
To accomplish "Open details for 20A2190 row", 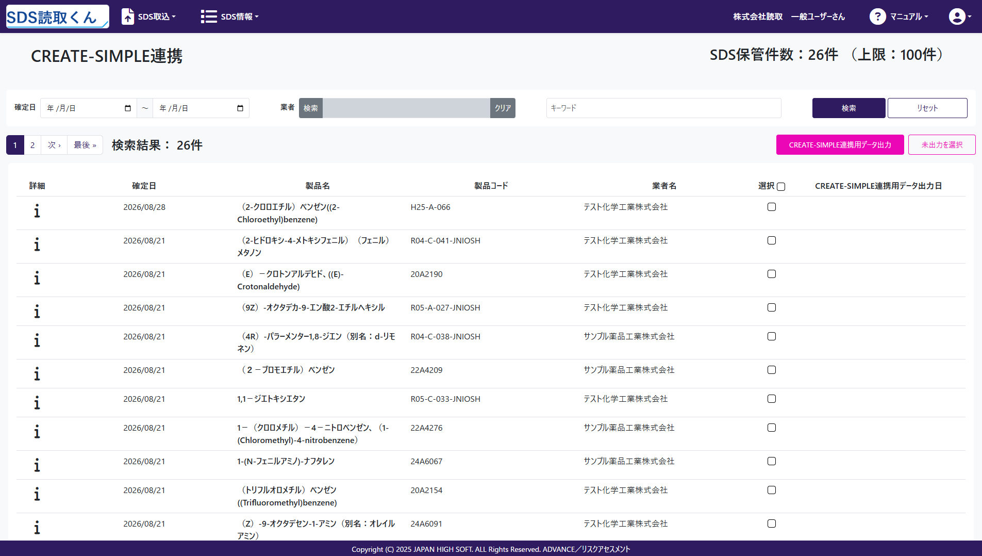I will [37, 278].
